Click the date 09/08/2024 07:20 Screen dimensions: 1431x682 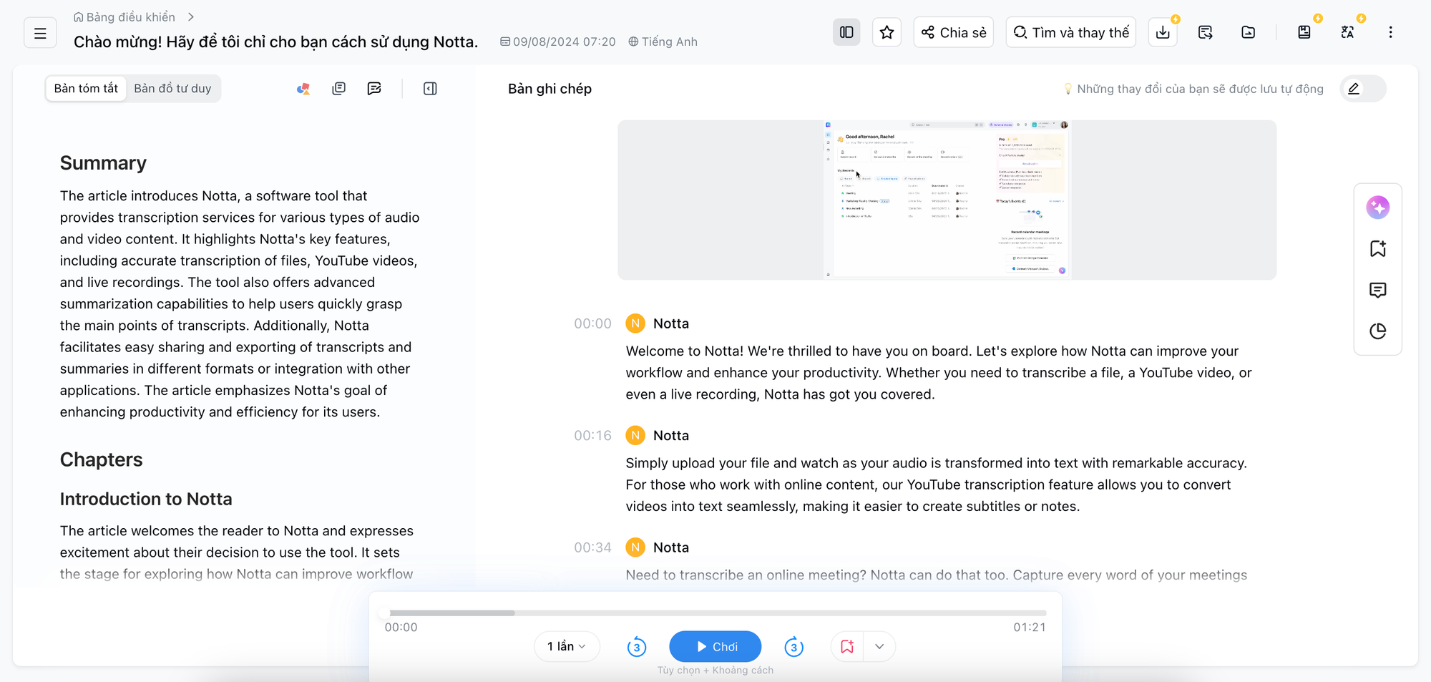coord(558,42)
